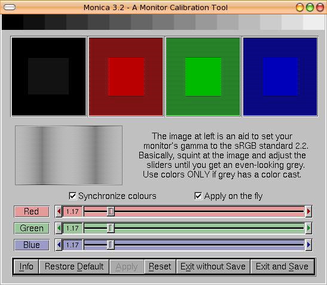Image resolution: width=327 pixels, height=285 pixels.
Task: Click the green gamma test square
Action: (203, 76)
